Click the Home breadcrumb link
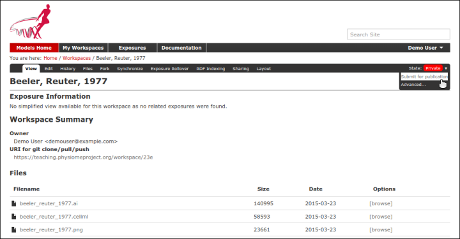 [x=50, y=58]
